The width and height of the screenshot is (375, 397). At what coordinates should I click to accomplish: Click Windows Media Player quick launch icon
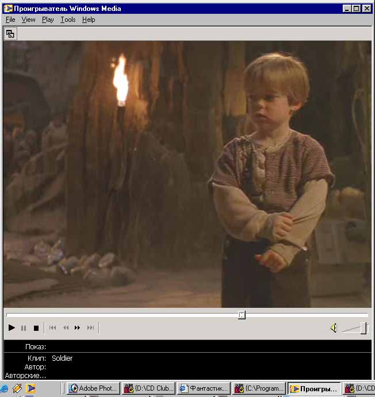tap(30, 388)
